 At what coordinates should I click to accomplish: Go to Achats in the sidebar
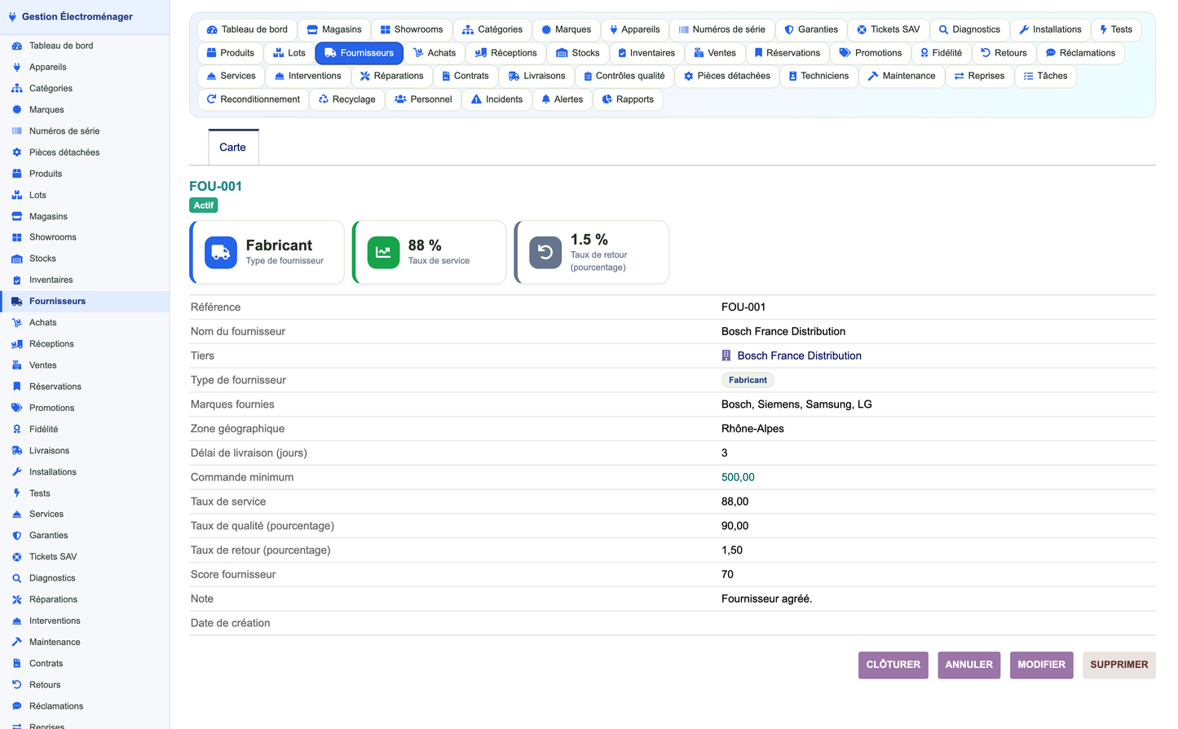tap(42, 323)
